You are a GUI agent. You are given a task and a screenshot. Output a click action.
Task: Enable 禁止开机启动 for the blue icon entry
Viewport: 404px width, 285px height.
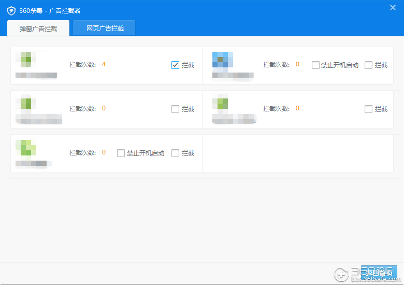point(315,65)
